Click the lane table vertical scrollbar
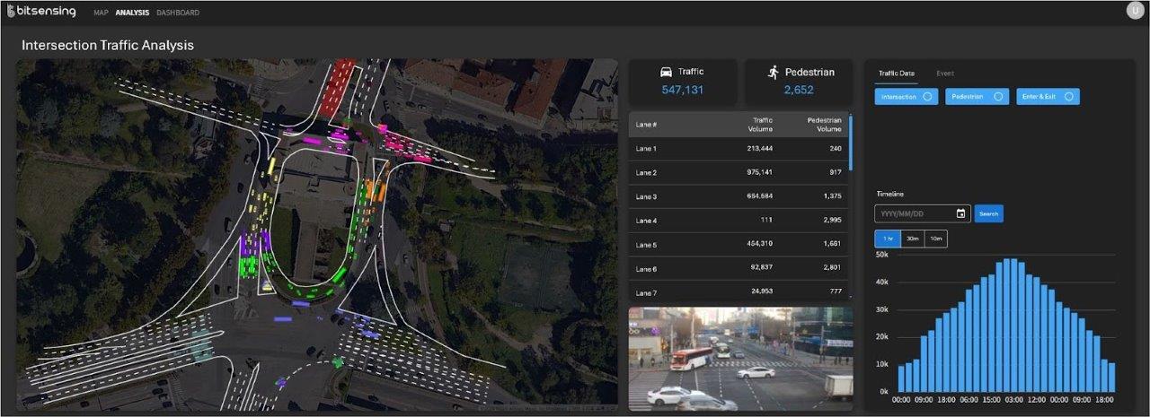 pos(850,143)
